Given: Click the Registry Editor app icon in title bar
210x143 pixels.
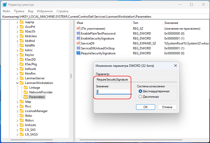Looking at the screenshot, I should click(5, 4).
